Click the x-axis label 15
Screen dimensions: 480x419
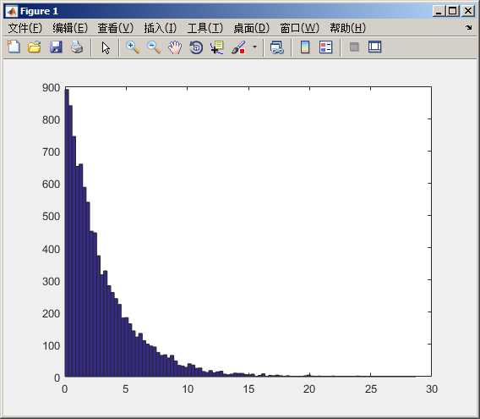click(248, 389)
